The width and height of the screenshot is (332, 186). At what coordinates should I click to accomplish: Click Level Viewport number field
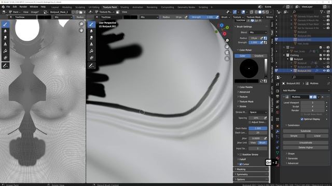(x=312, y=103)
